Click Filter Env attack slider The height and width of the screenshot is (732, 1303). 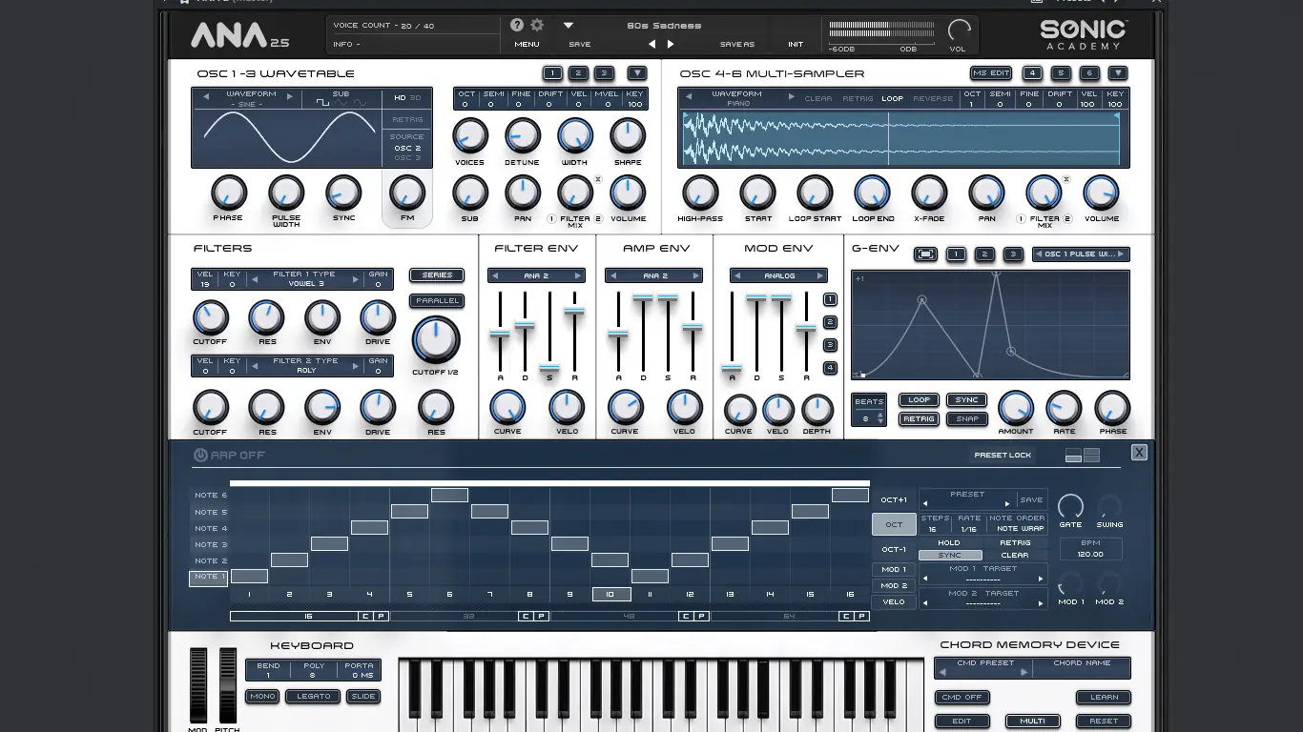[500, 334]
